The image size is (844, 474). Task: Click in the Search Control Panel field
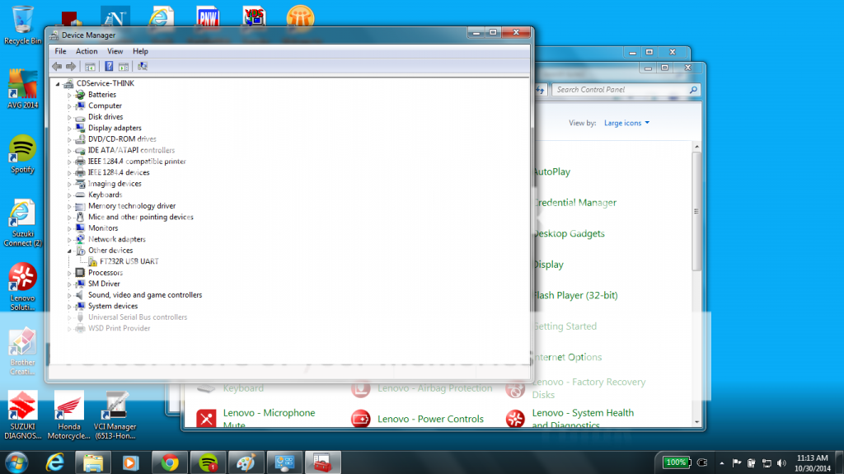[621, 90]
